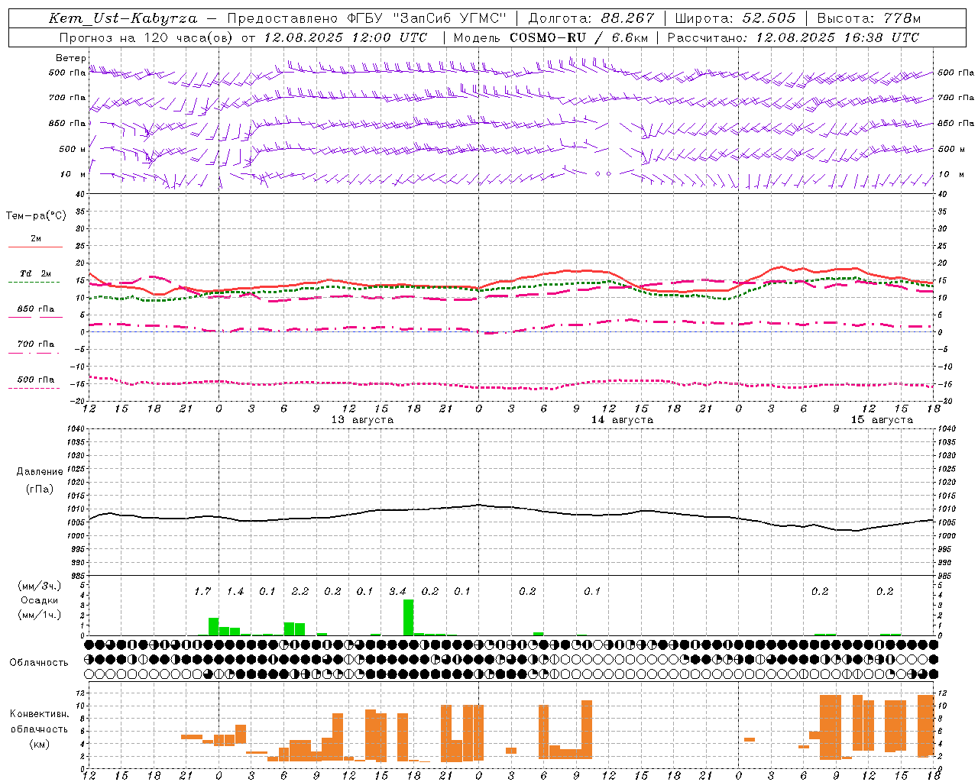
Task: Click the '10 м' wind level label on the left
Action: tap(73, 174)
